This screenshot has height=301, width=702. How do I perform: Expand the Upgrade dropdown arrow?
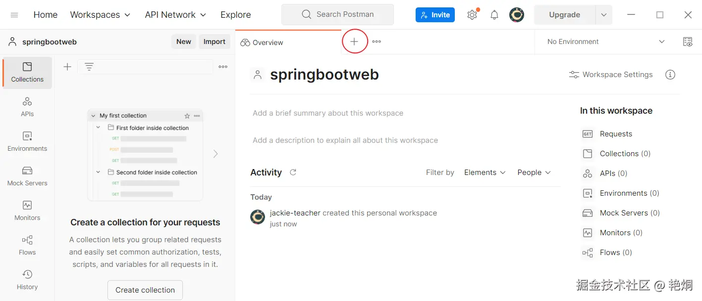(x=604, y=15)
